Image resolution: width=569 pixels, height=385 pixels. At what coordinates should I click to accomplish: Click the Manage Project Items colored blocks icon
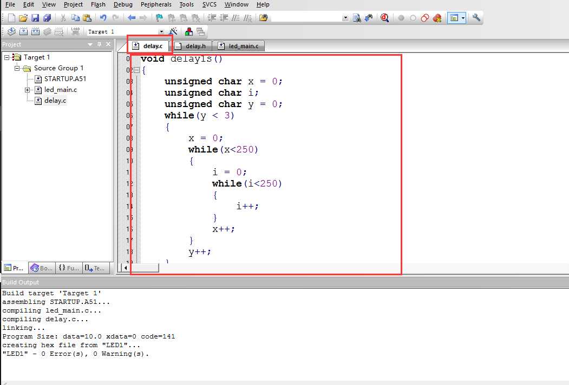(x=189, y=32)
